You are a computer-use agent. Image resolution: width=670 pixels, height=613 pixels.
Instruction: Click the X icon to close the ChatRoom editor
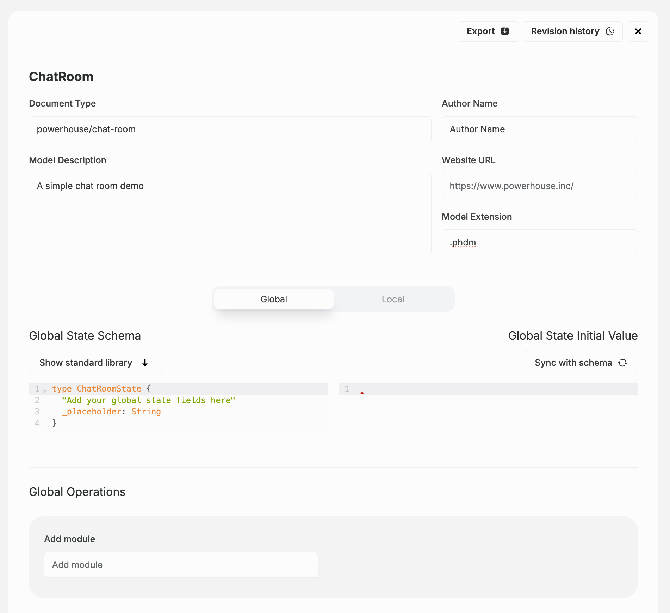[638, 31]
